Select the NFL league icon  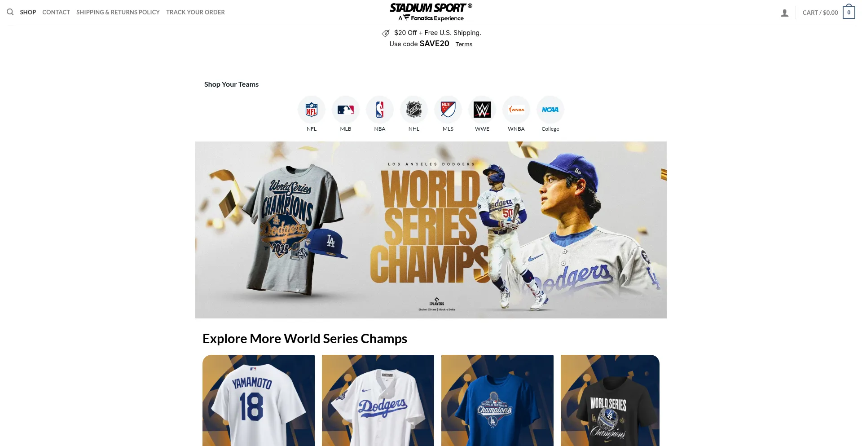pyautogui.click(x=312, y=110)
